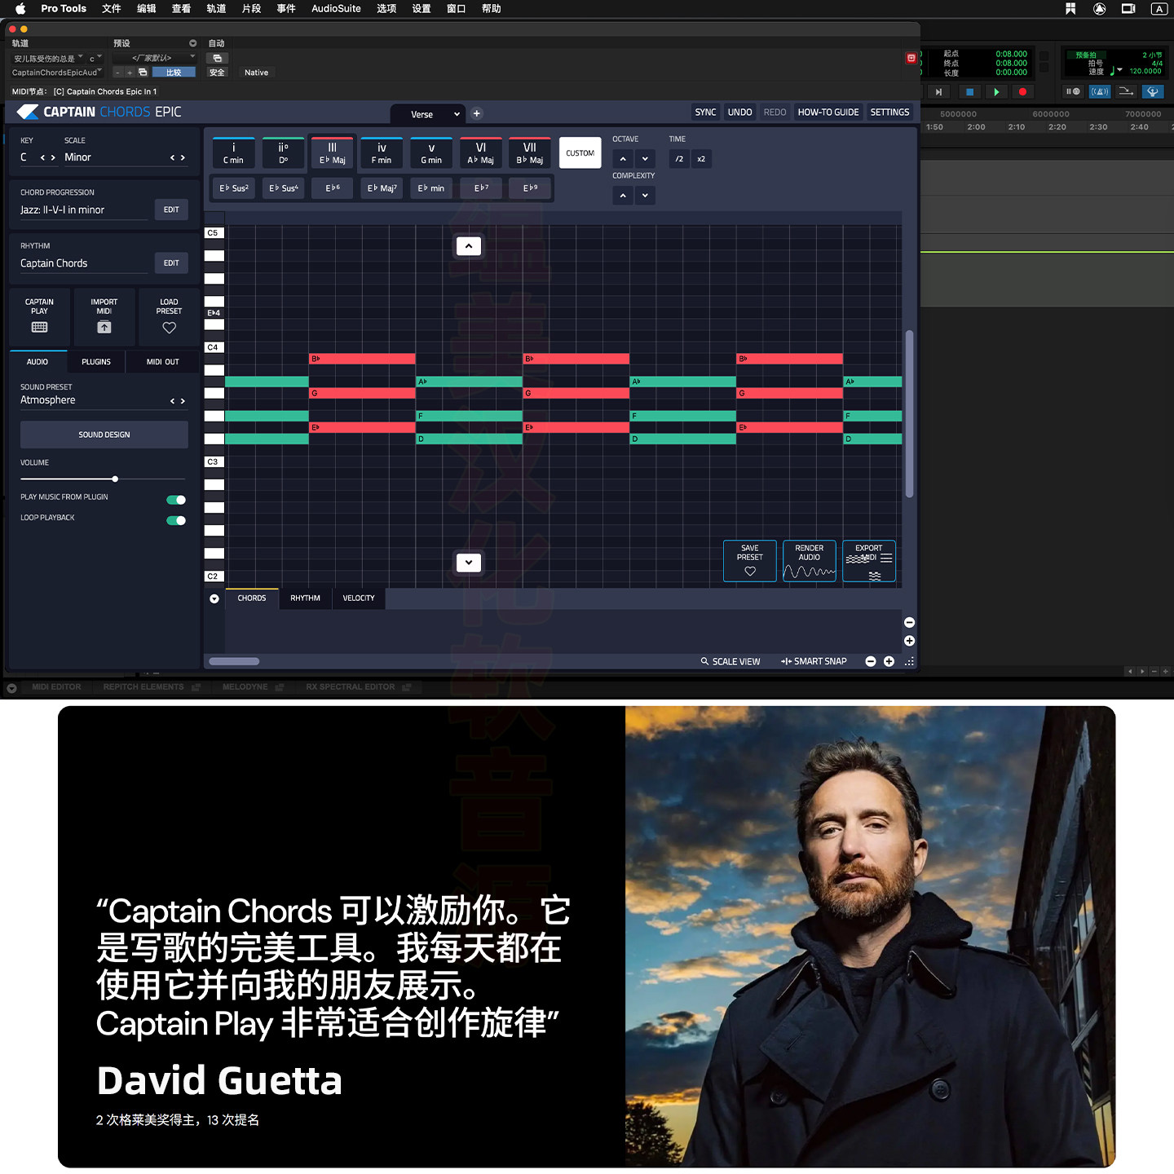Enable the Custom chord button
This screenshot has width=1174, height=1174.
pyautogui.click(x=580, y=152)
